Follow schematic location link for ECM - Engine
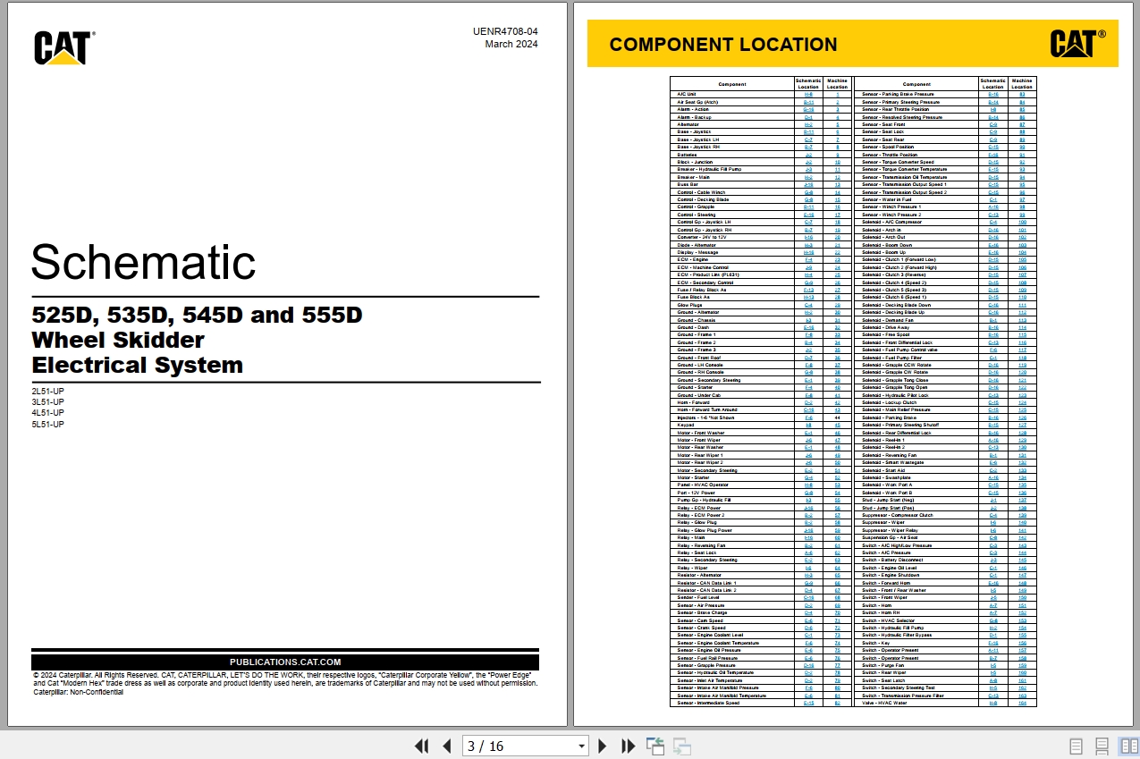This screenshot has width=1140, height=759. [808, 259]
